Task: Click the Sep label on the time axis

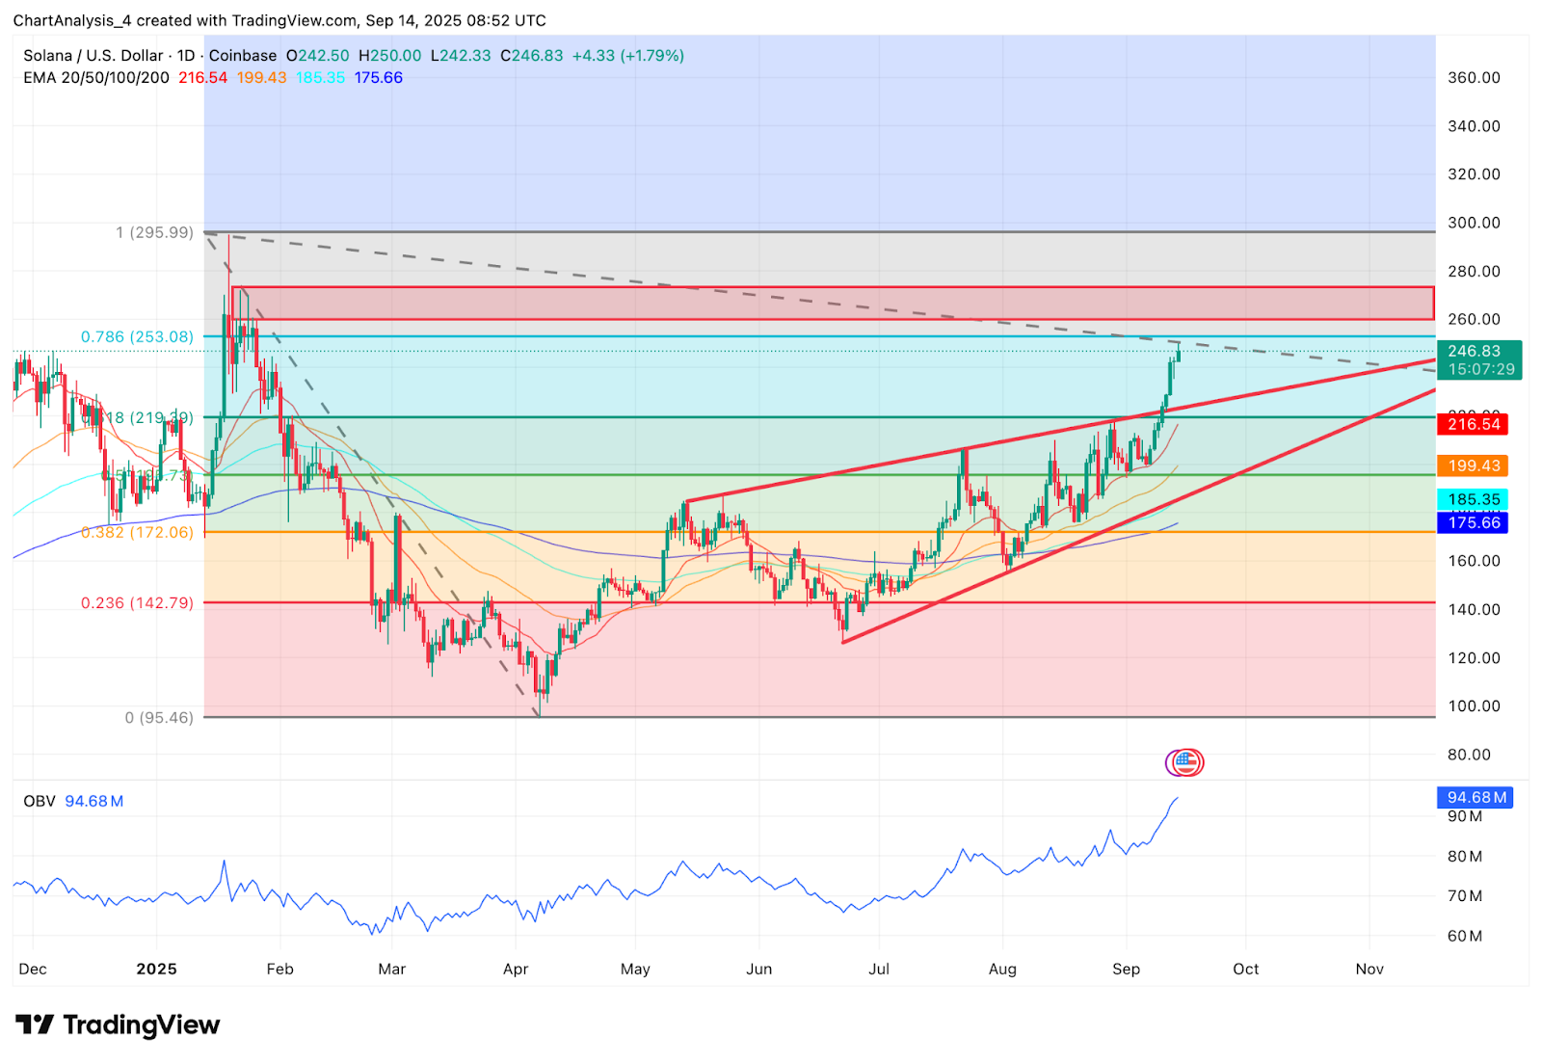Action: pyautogui.click(x=1127, y=970)
